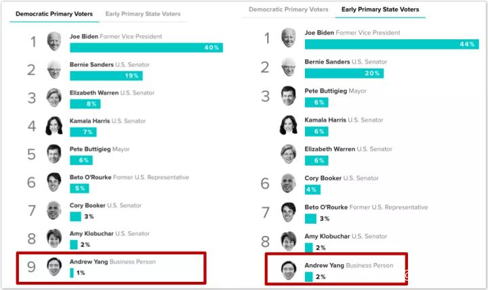Click Joe Biden's photo in left panel

tap(54, 41)
